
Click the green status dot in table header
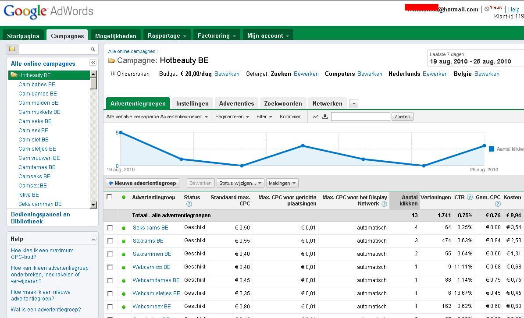click(124, 197)
